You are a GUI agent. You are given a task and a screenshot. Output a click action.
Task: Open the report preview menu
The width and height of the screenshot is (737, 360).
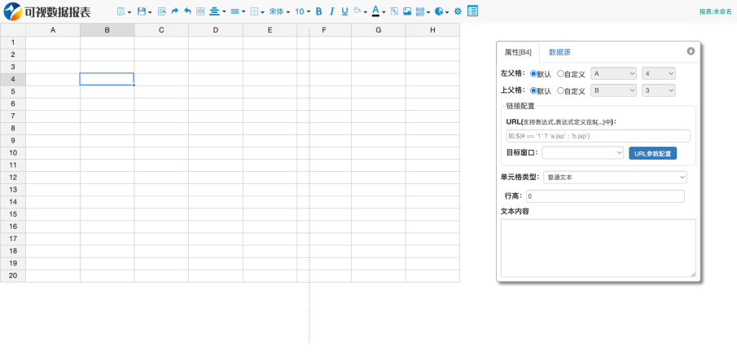(x=124, y=11)
